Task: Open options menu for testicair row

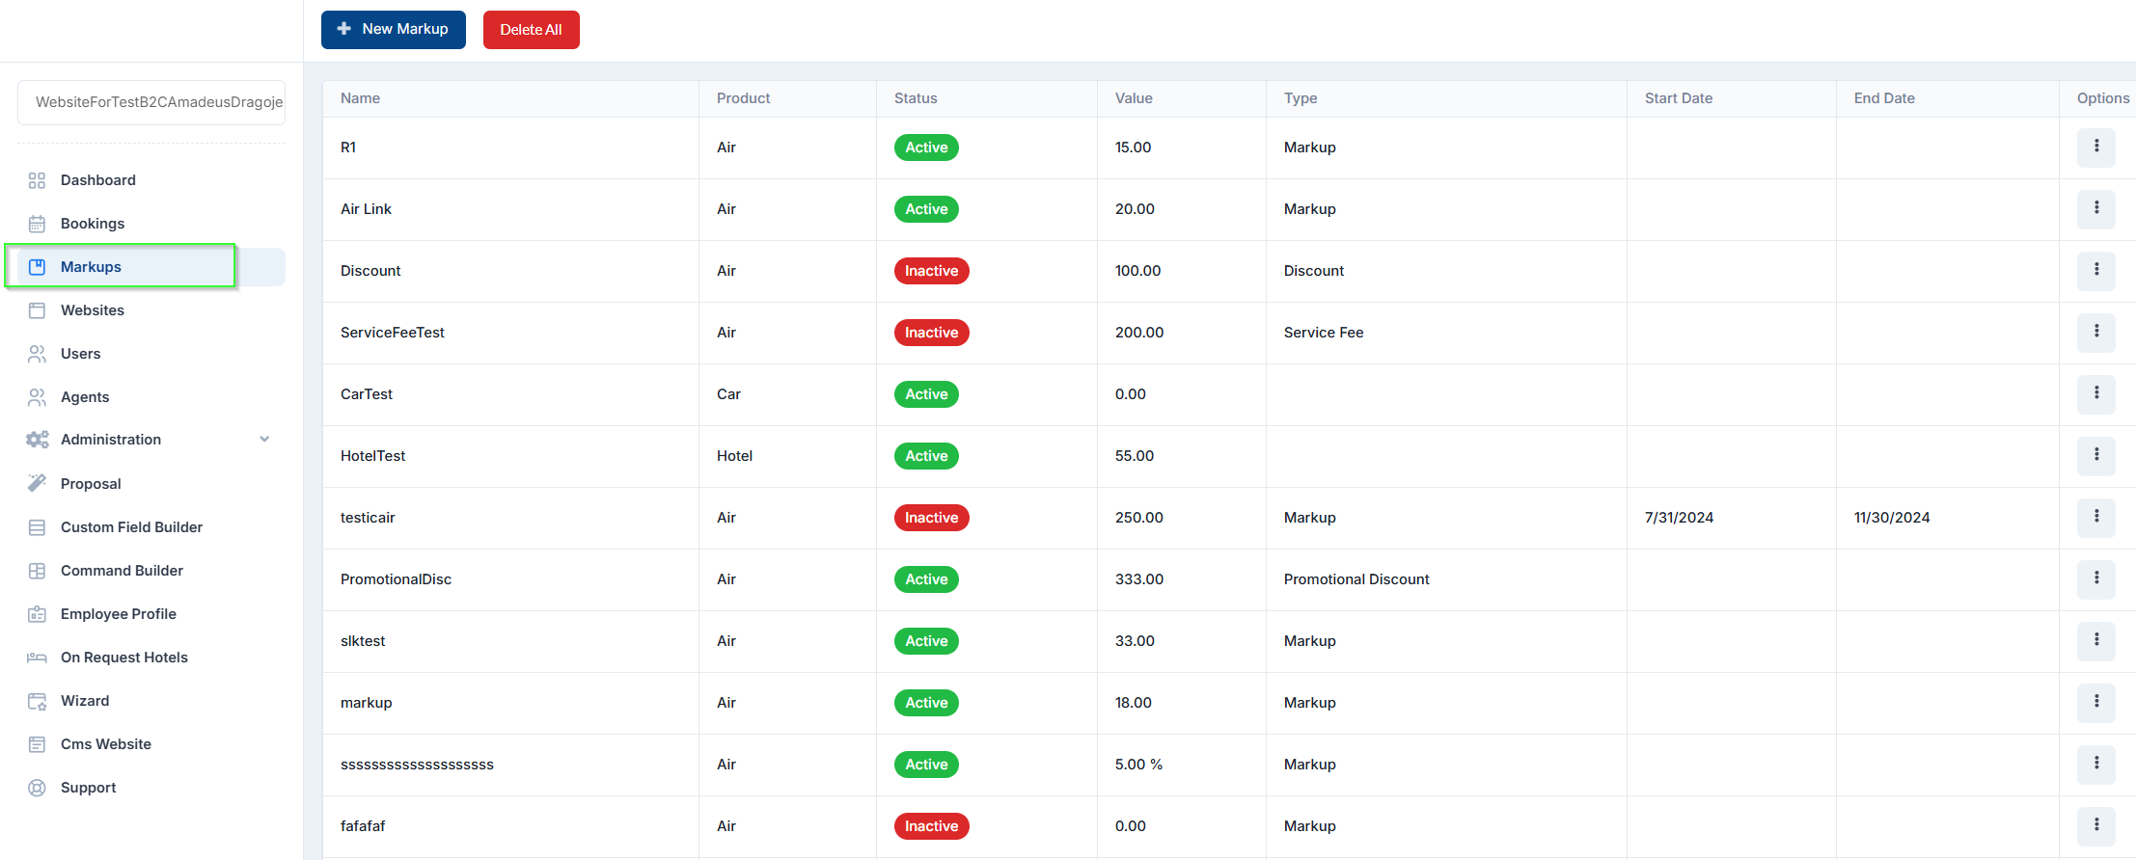Action: pos(2095,518)
